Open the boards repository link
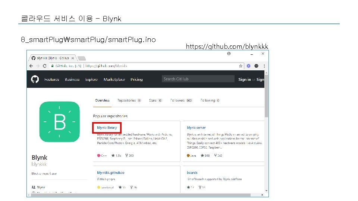The height and width of the screenshot is (201, 358). (192, 172)
